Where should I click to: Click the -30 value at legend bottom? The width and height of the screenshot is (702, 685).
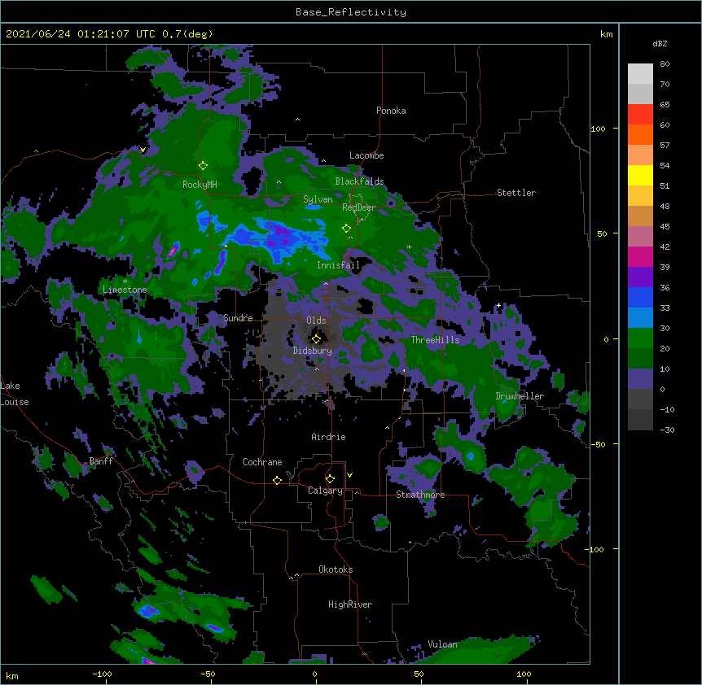click(x=667, y=430)
